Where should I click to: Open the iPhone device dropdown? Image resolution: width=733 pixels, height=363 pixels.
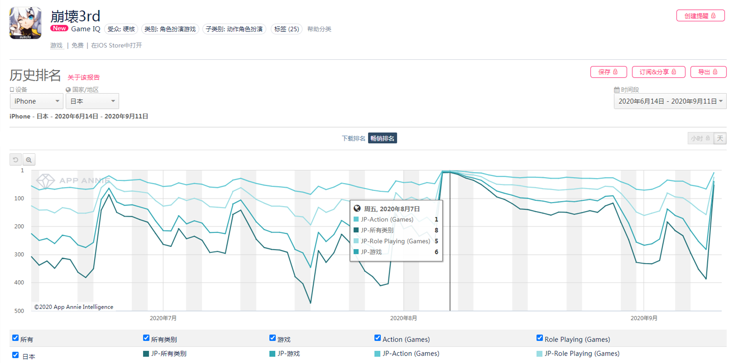(37, 101)
